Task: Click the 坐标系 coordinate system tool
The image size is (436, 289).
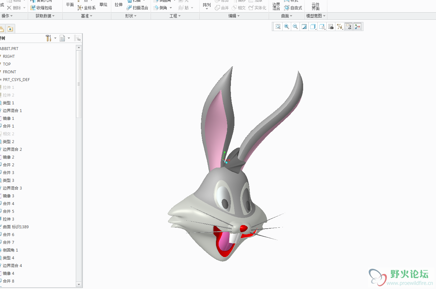Action: (x=87, y=8)
